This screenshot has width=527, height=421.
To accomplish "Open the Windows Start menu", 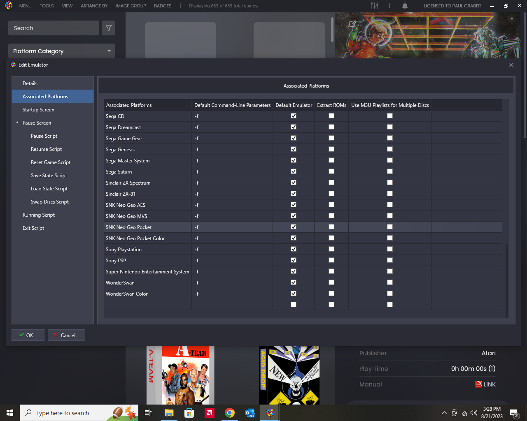I will [10, 413].
